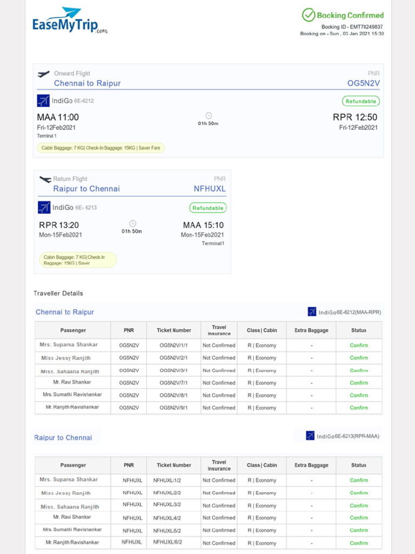Viewport: 415px width, 554px height.
Task: Click the clock icon in return flight card
Action: pyautogui.click(x=132, y=223)
